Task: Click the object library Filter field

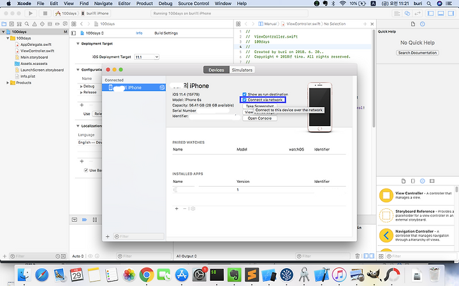Action: pyautogui.click(x=421, y=256)
